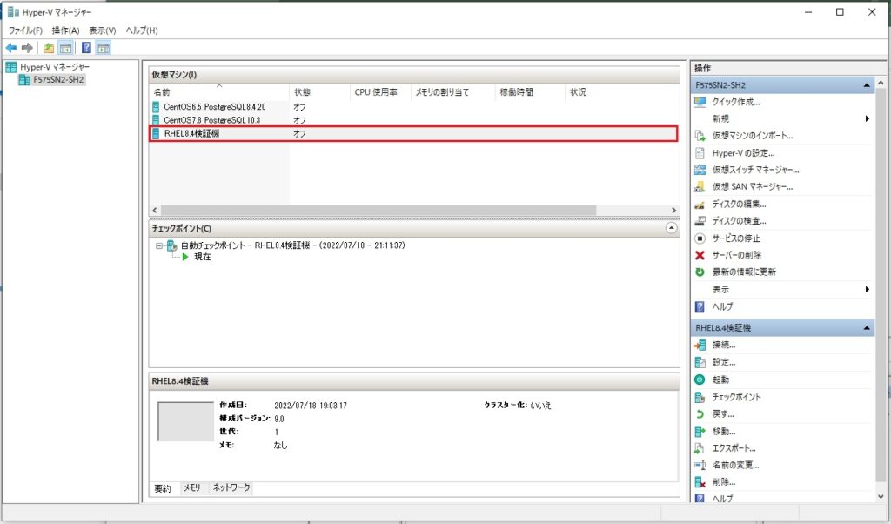Click the VM list horizontal scrollbar thumb
Viewport: 891px width, 524px height.
379,211
